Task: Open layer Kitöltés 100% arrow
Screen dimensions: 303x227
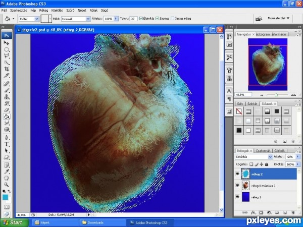Action: coord(298,164)
